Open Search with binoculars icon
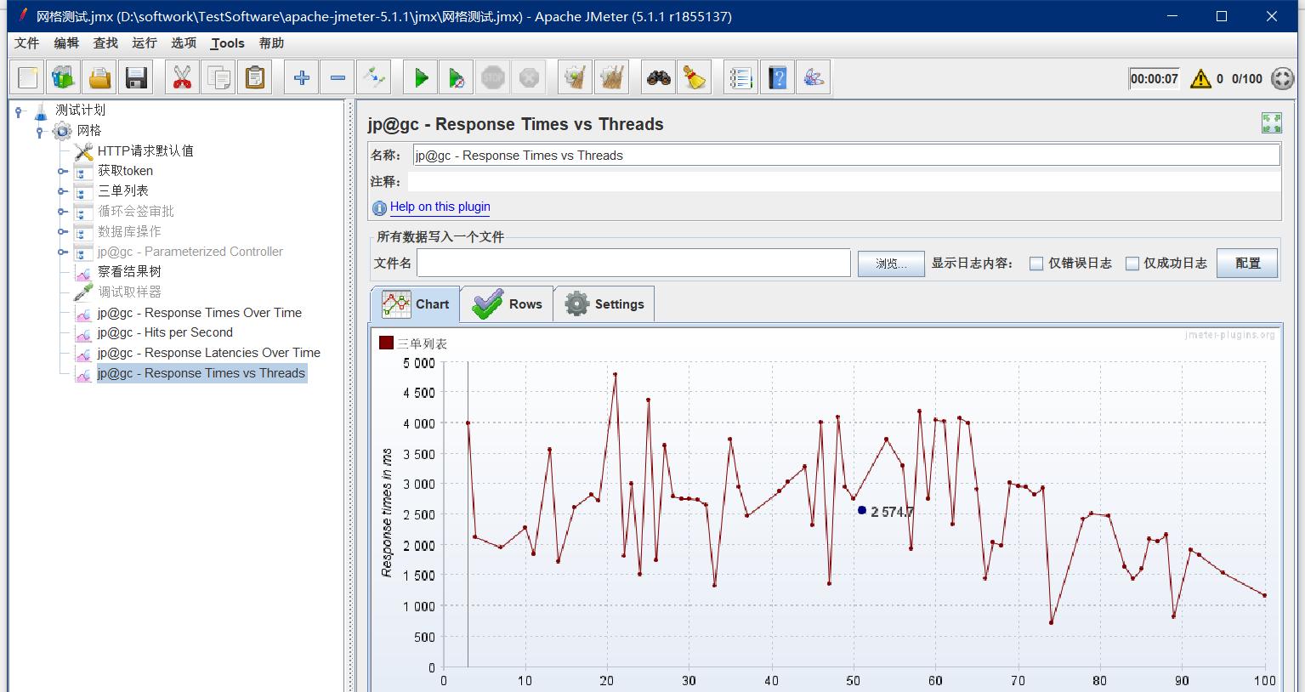 pyautogui.click(x=659, y=78)
